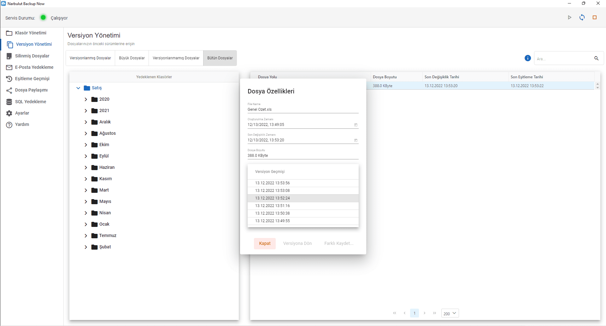Switch to Versiyonlanmış Dosyalar tab
The image size is (606, 326).
pos(90,58)
